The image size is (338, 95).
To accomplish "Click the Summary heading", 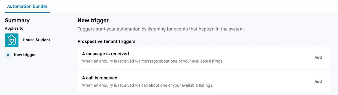I will [17, 20].
